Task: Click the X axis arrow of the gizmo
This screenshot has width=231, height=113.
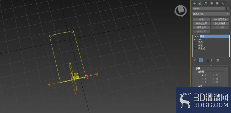Action: 88,76
